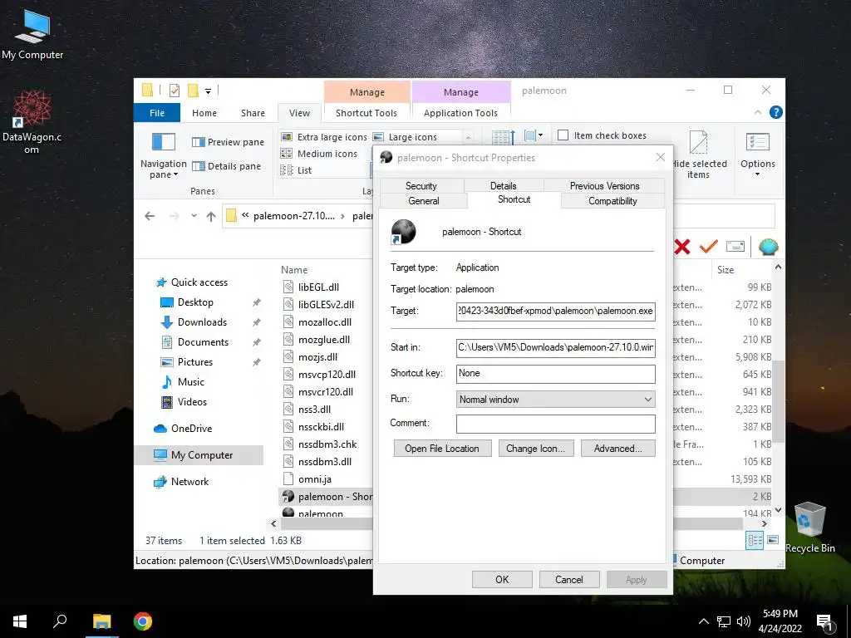Open the Group by dropdown icon
The image size is (851, 638).
[534, 135]
